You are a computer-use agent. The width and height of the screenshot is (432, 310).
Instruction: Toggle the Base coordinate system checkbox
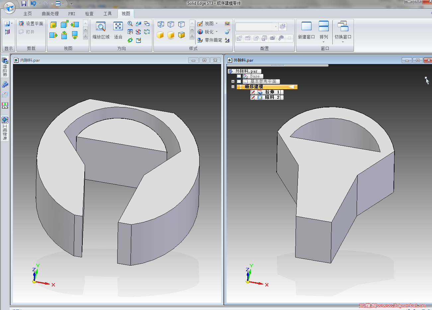pyautogui.click(x=239, y=76)
